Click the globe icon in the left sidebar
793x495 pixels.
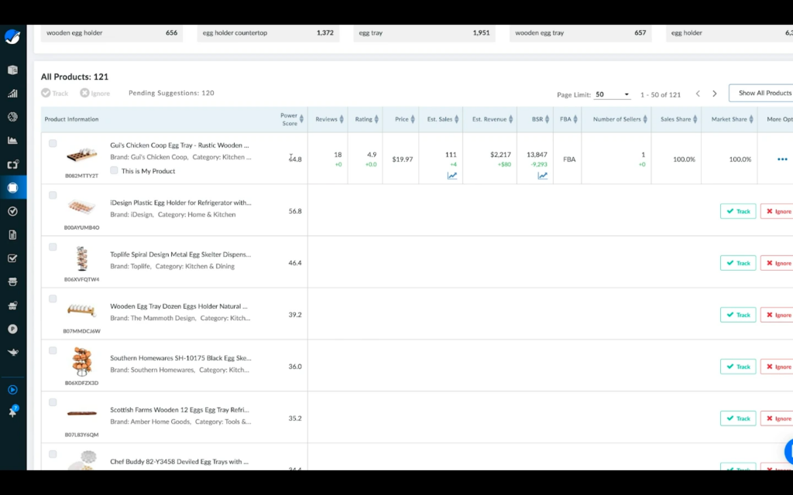coord(12,118)
